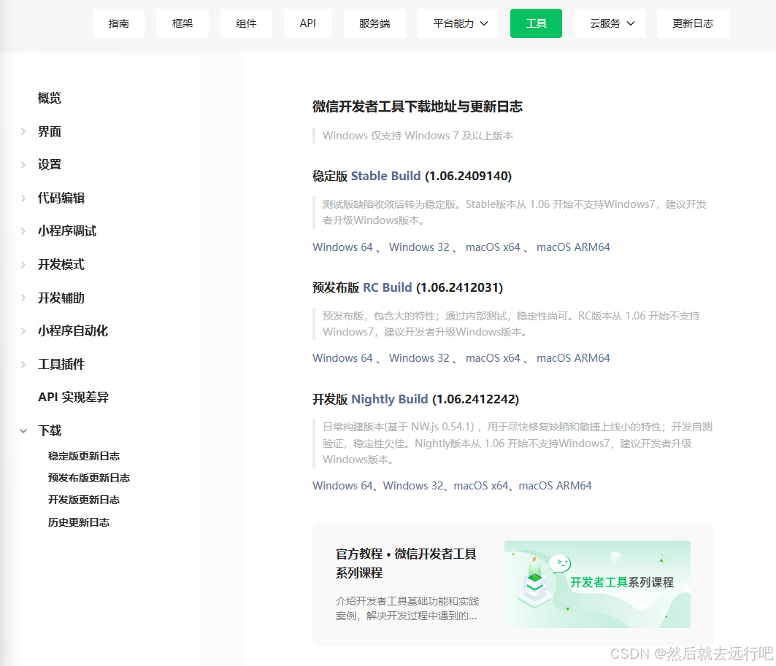Expand the 开发模式 chevron

tap(23, 265)
